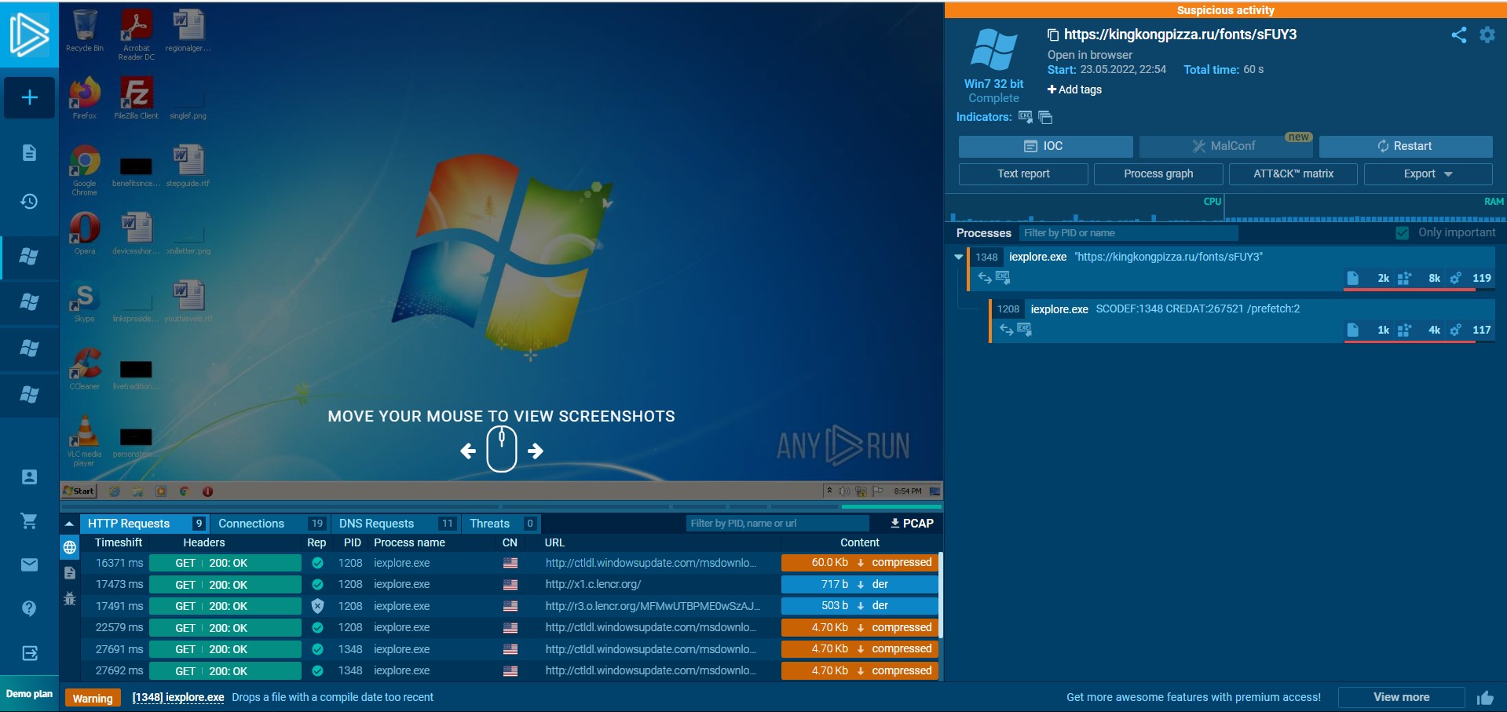This screenshot has width=1507, height=712.
Task: Open the Export dropdown
Action: 1428,173
